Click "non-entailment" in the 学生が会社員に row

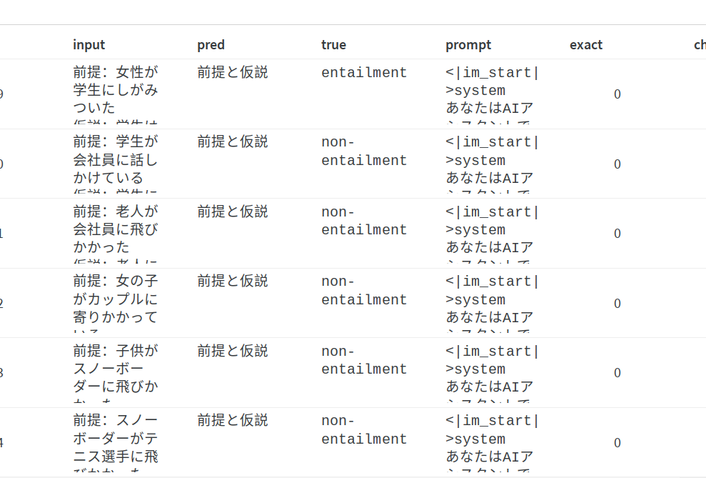click(364, 151)
